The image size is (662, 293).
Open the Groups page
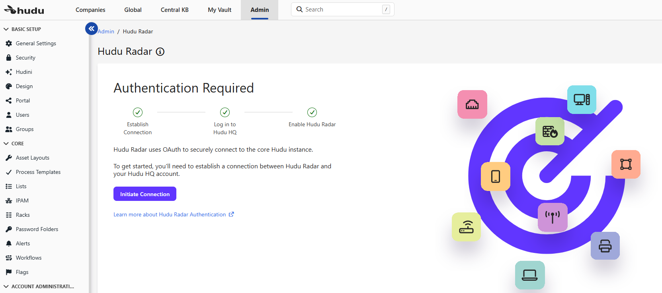[25, 129]
